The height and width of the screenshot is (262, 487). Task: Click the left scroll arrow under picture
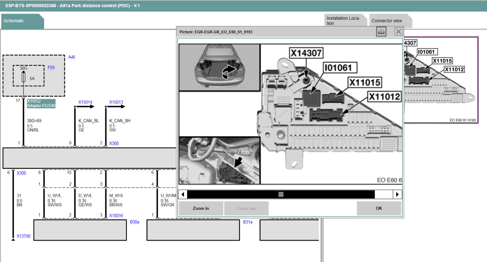click(183, 194)
